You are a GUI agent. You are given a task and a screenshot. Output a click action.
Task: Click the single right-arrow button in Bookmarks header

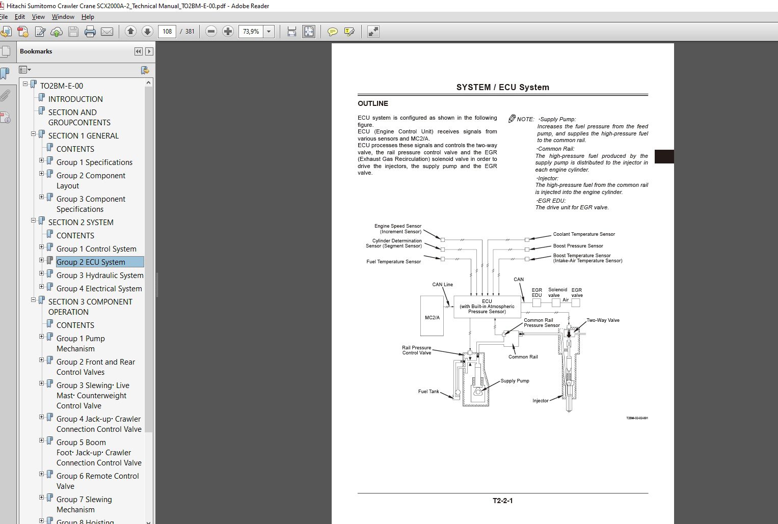click(149, 51)
